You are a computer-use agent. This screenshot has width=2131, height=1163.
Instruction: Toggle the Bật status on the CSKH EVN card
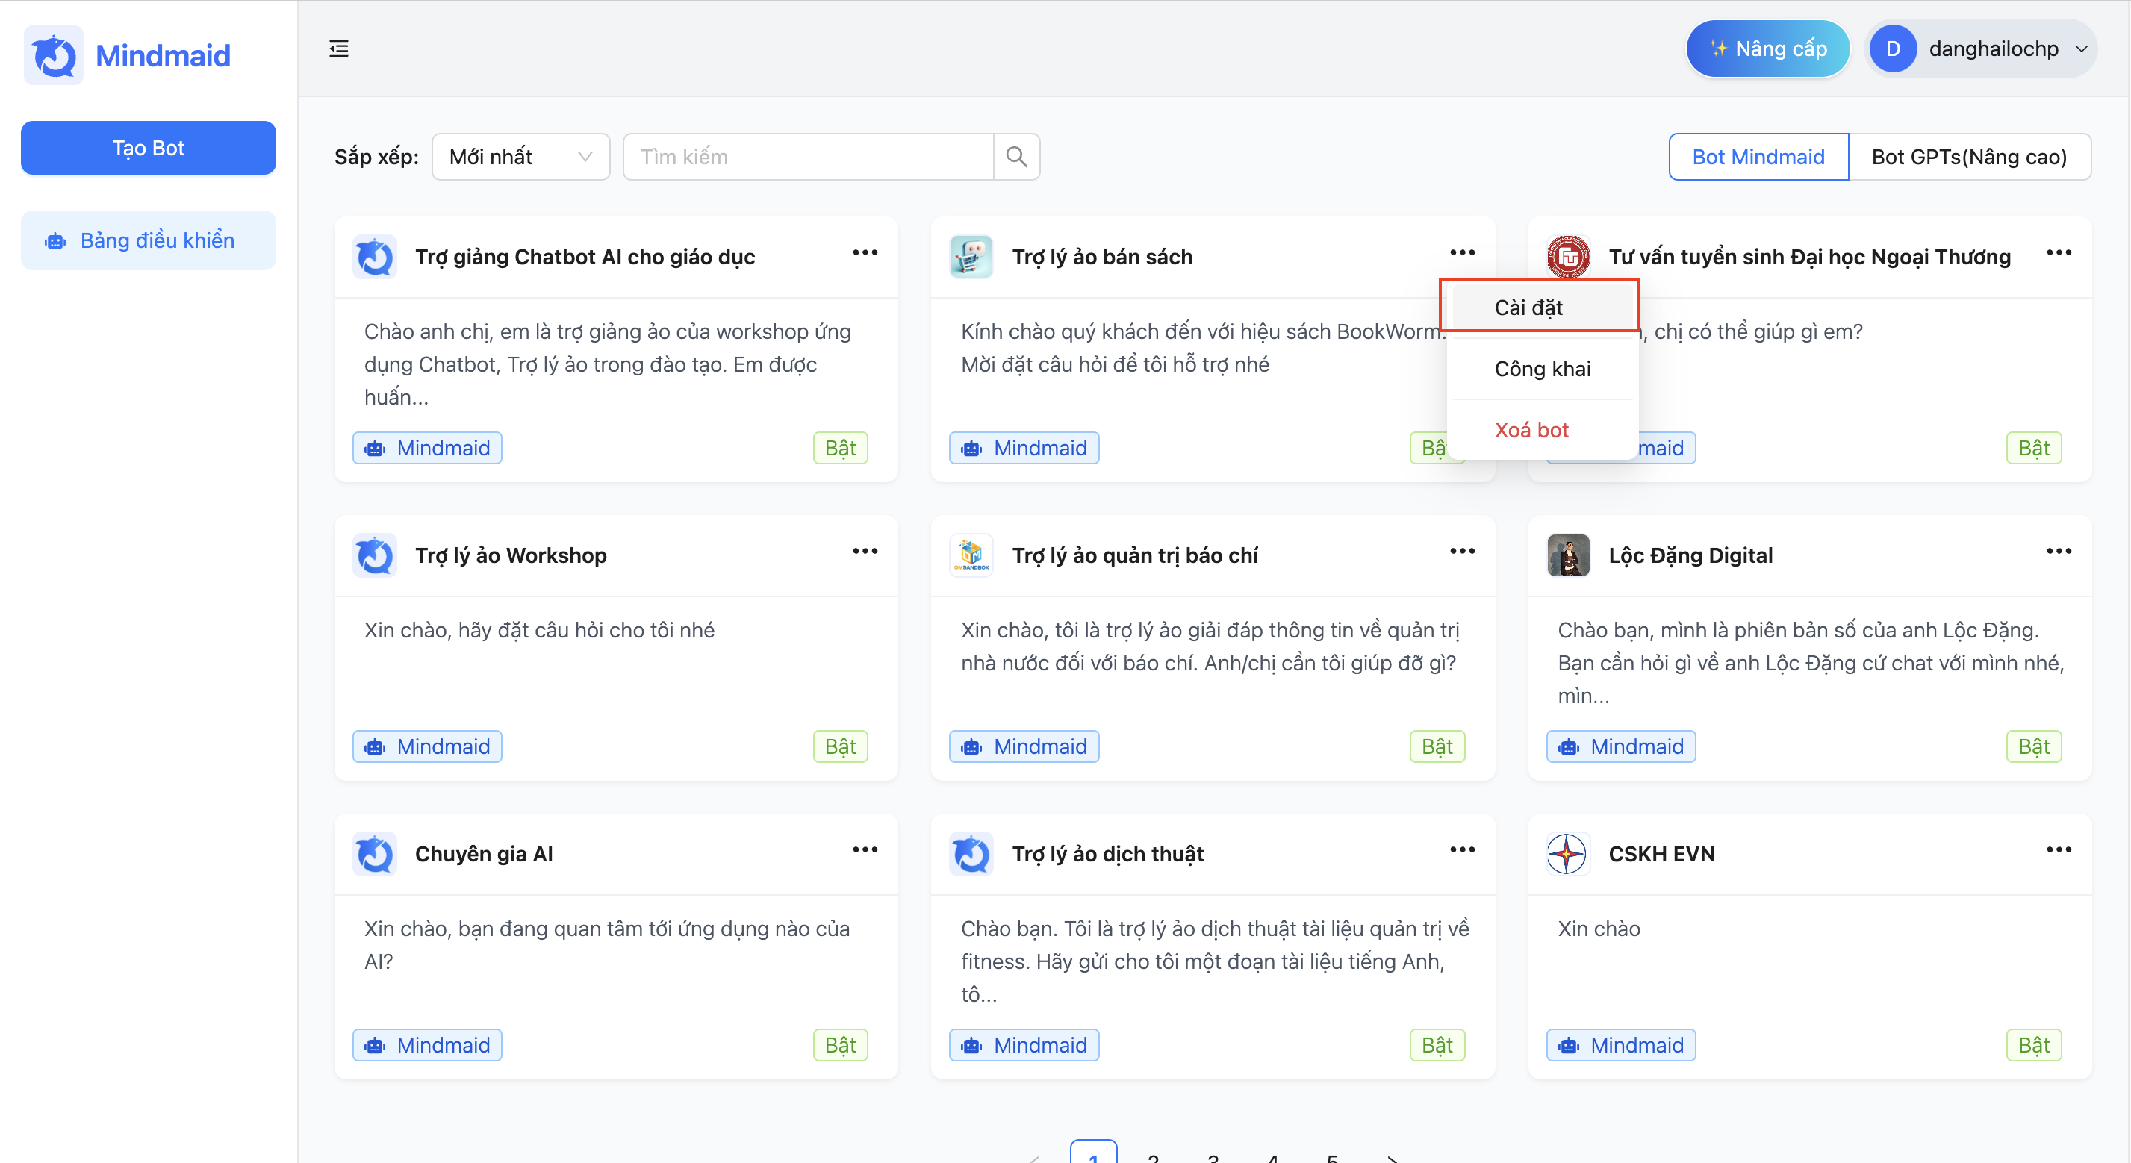point(2032,1045)
